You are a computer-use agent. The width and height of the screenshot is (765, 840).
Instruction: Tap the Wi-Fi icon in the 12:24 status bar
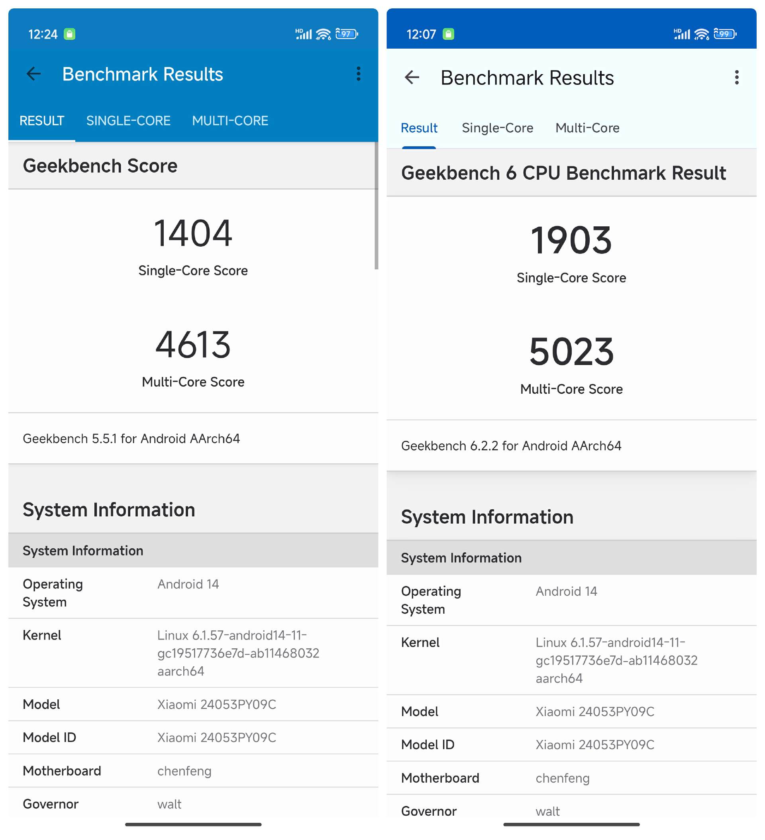click(x=324, y=34)
